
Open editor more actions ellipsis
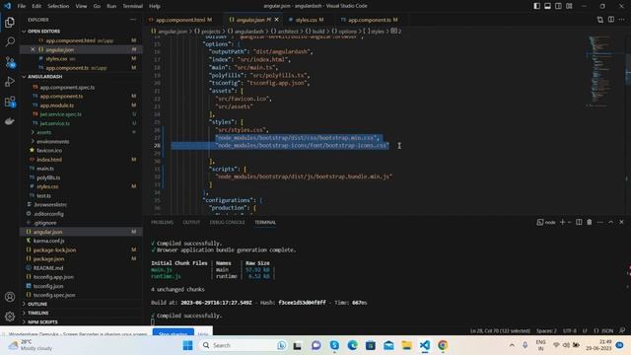coord(622,20)
